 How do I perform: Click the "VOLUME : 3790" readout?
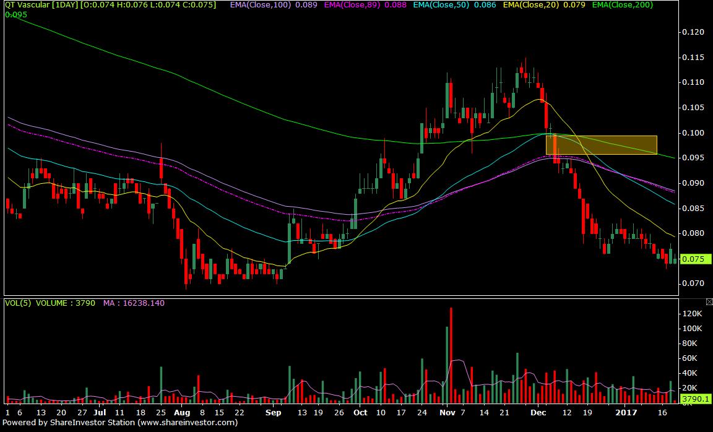coord(66,303)
